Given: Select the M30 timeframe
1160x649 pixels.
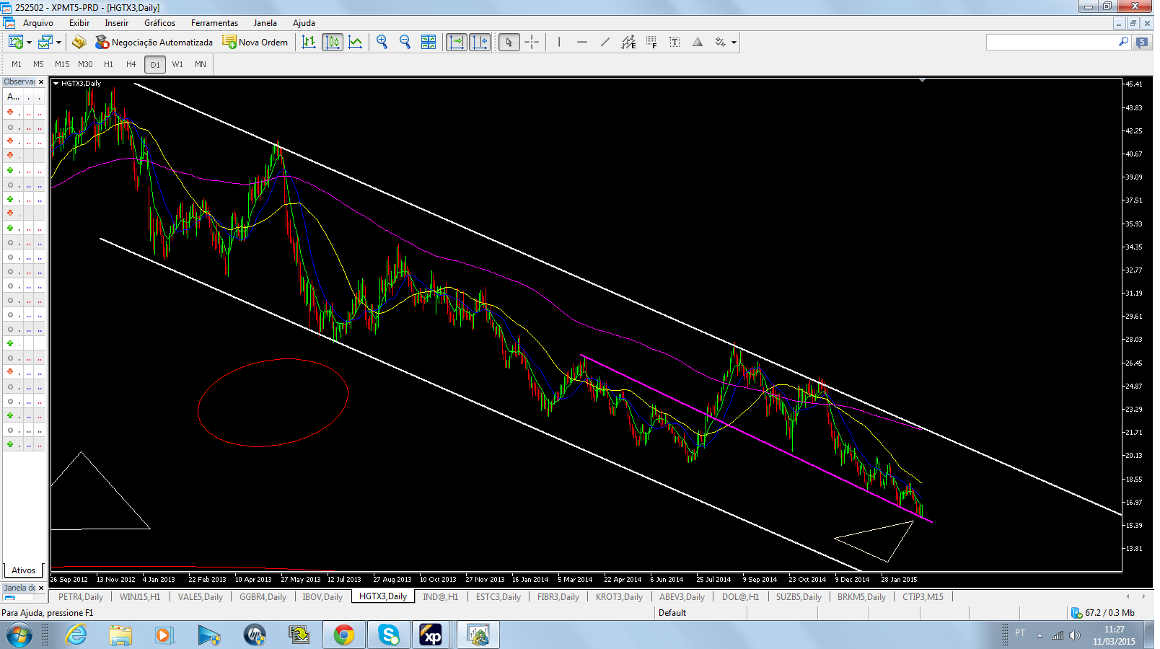Looking at the screenshot, I should (x=85, y=64).
